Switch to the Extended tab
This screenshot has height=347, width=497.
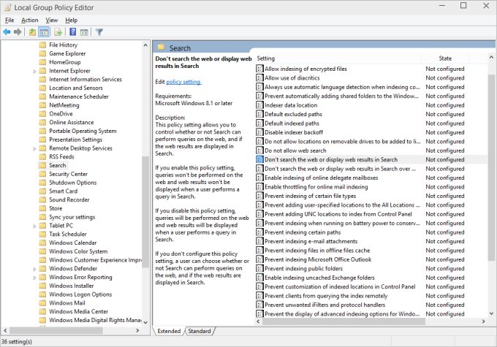point(169,331)
